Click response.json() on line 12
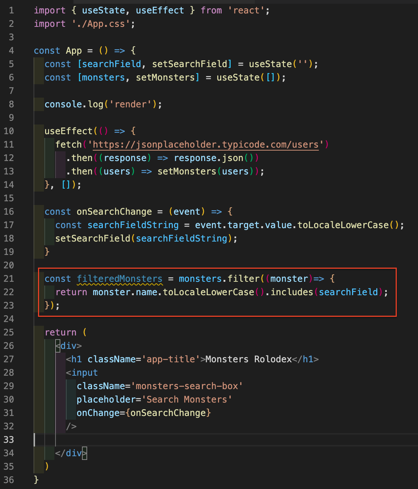 point(214,158)
